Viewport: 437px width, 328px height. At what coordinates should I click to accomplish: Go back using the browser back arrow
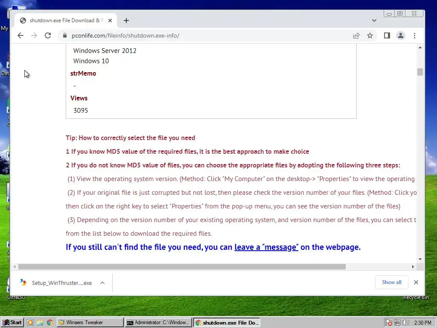tap(20, 35)
